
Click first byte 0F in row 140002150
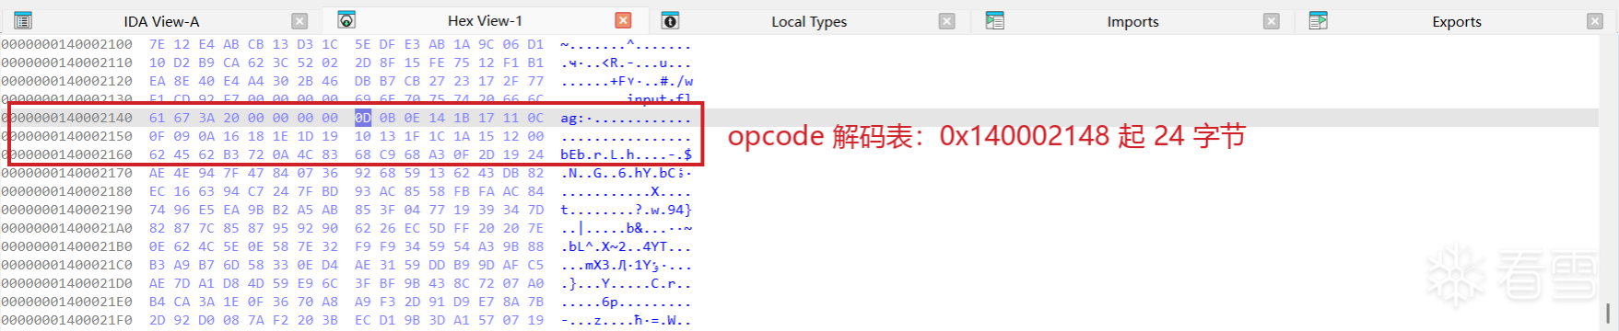[x=158, y=136]
